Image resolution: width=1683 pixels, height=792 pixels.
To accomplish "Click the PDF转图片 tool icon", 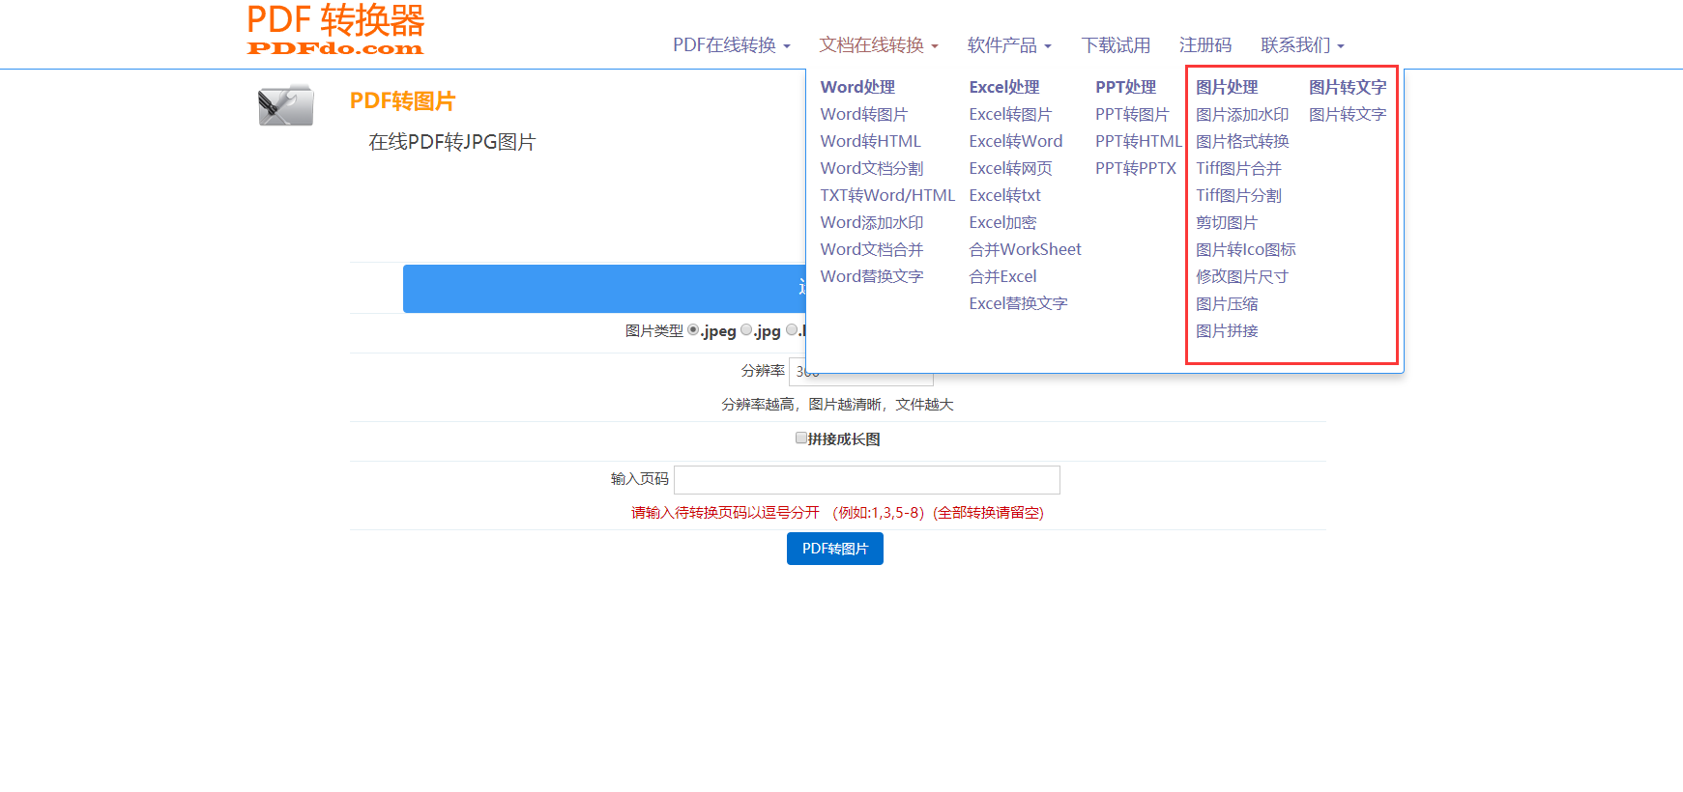I will 286,105.
